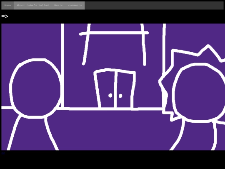The image size is (225, 169).
Task: Follow the dark blue arrow link below the comic
Action: click(x=3, y=153)
